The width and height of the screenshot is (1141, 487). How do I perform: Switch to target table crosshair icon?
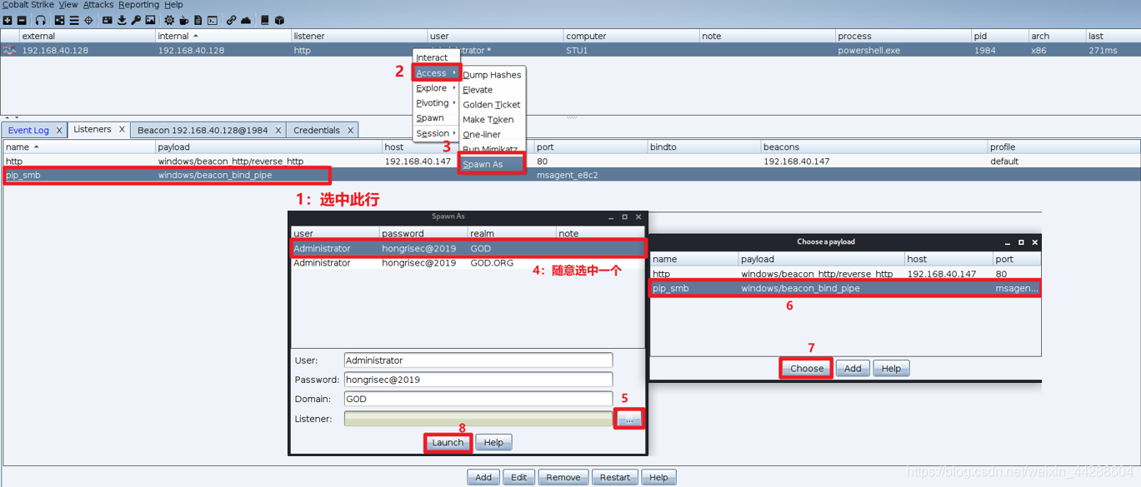coord(88,20)
